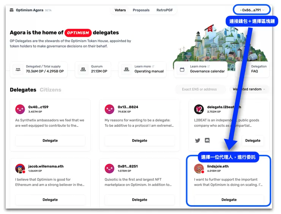Screen dimensions: 281x214
Task: Click the Optimism Agora logo icon
Action: click(x=11, y=10)
